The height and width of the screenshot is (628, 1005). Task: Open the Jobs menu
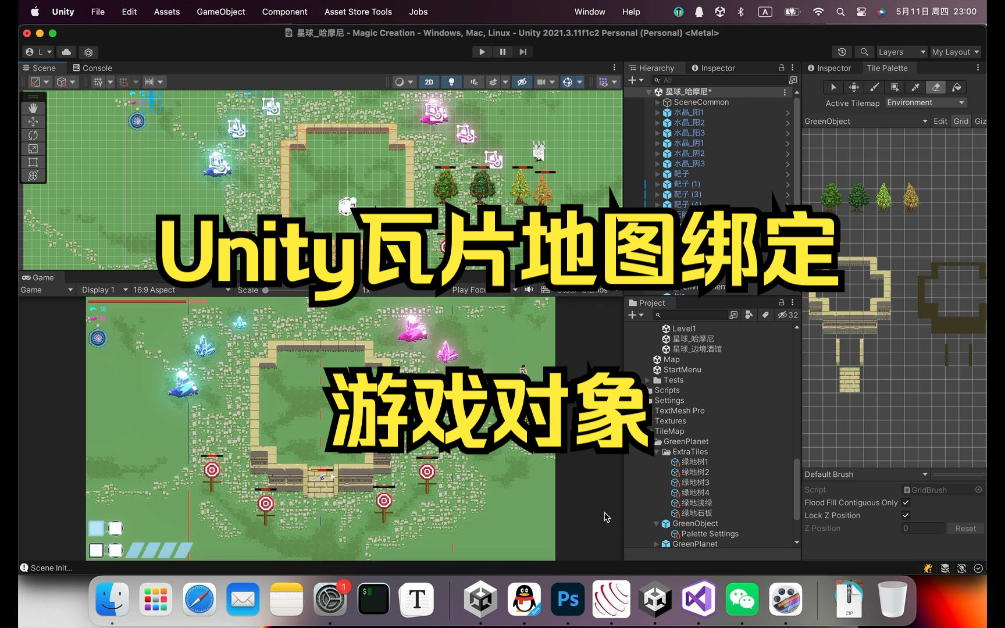click(418, 12)
